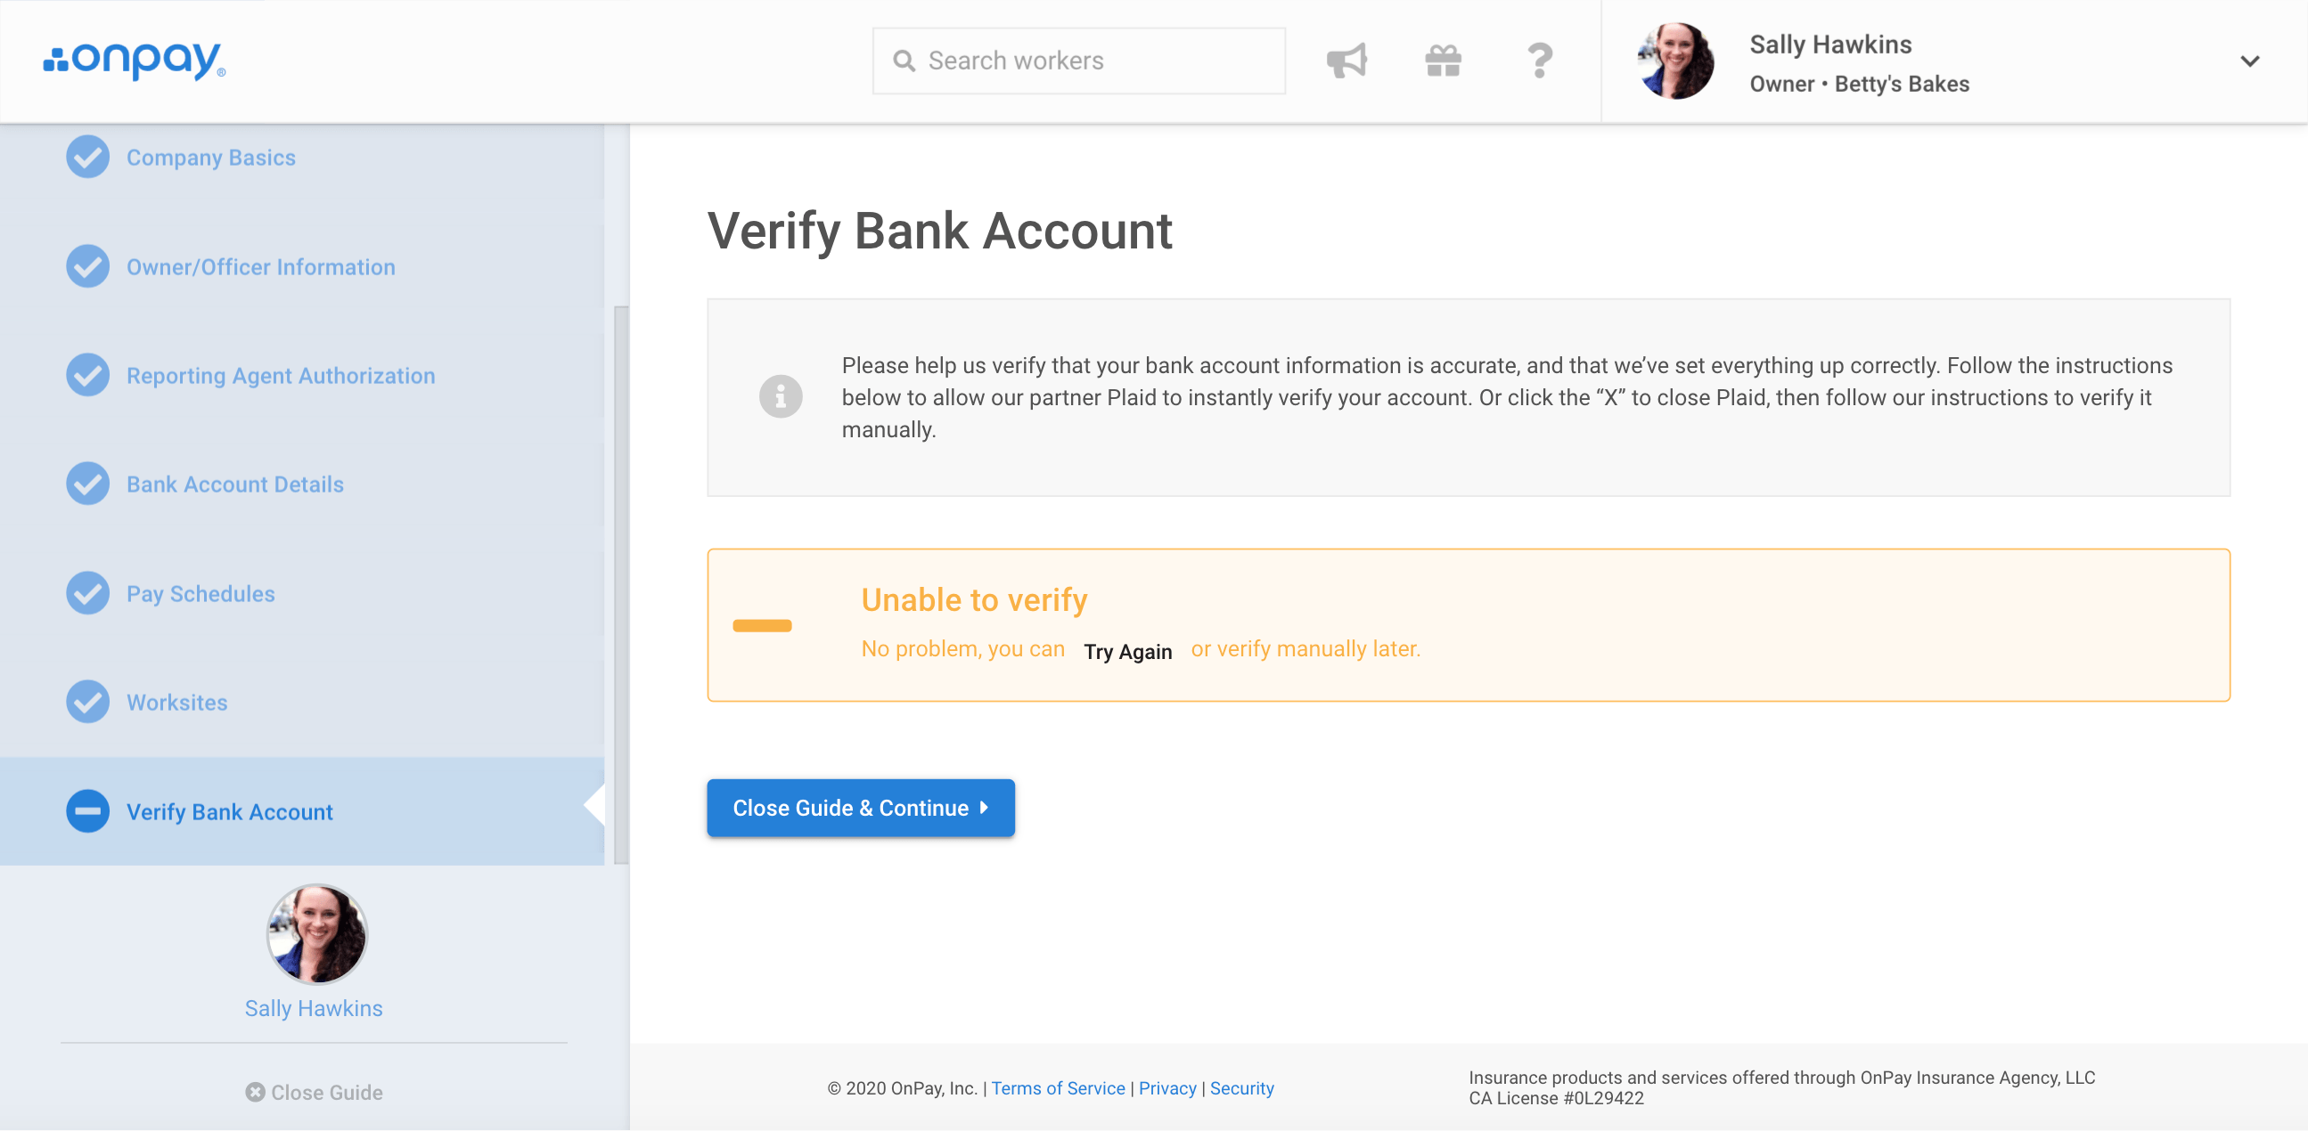Click the checkmark circle next to Pay Schedules

coord(88,593)
